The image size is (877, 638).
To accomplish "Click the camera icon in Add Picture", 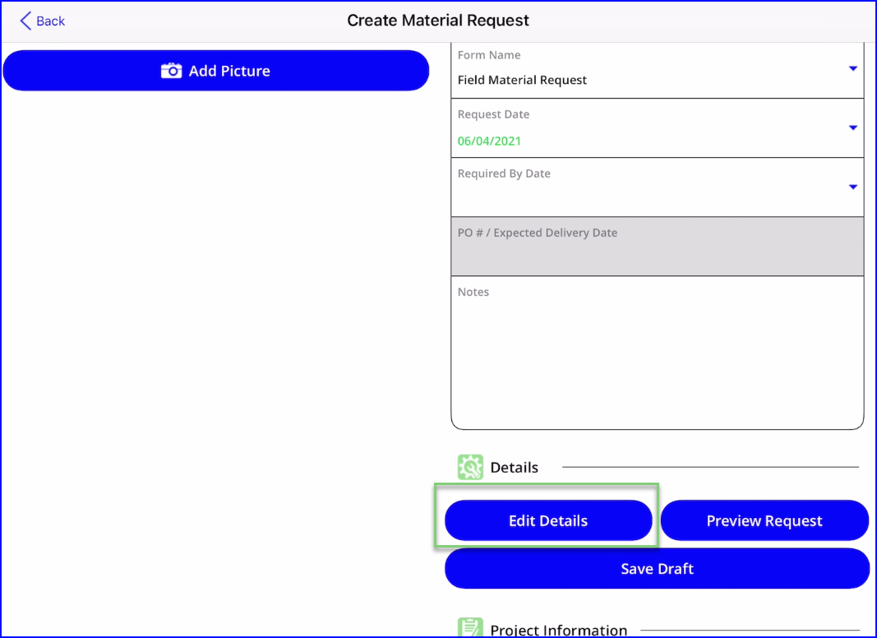I will [x=171, y=71].
